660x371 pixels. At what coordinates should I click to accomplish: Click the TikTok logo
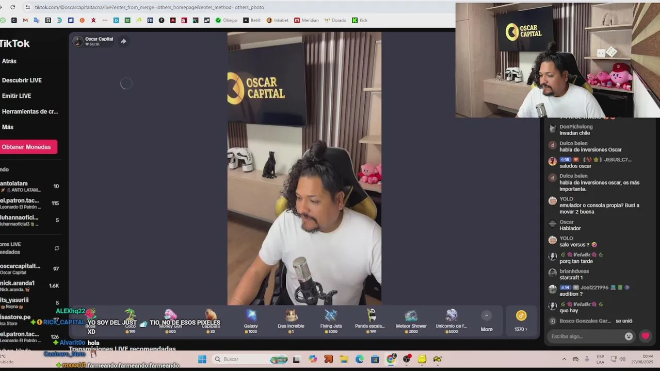[x=14, y=44]
